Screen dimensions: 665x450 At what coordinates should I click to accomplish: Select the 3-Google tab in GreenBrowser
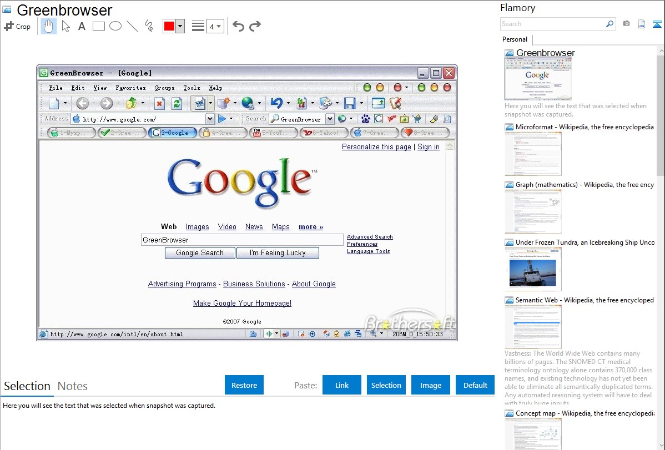coord(173,133)
